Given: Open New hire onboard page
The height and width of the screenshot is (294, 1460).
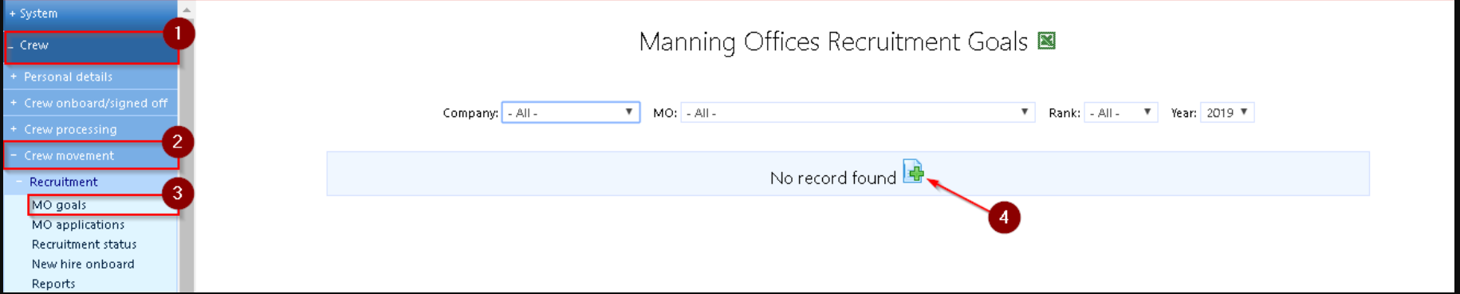Looking at the screenshot, I should tap(83, 264).
